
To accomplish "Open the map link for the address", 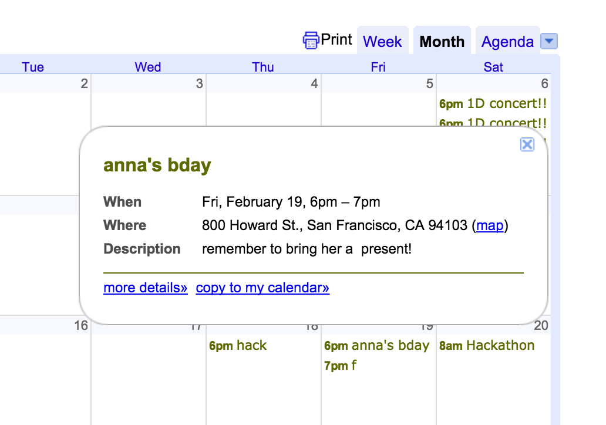I will tap(490, 225).
